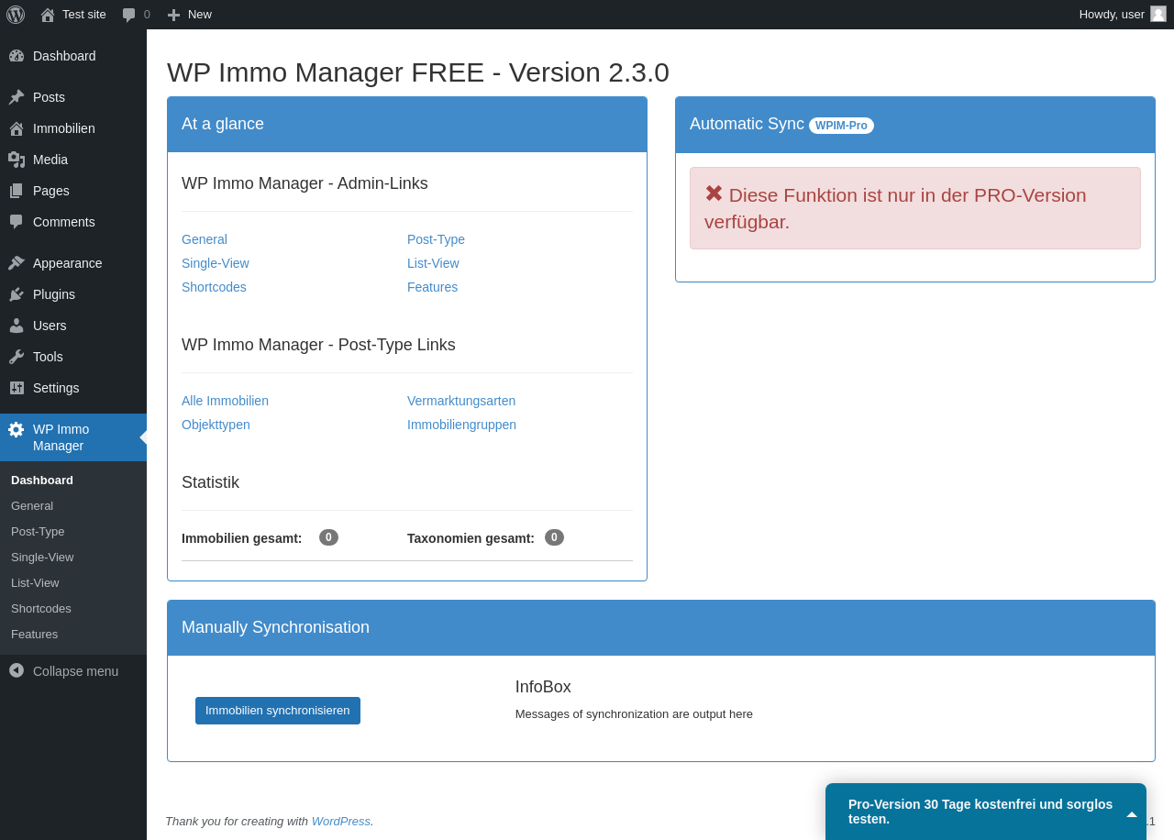Image resolution: width=1174 pixels, height=840 pixels.
Task: Click the Immobilien synchronisieren button
Action: click(x=278, y=711)
